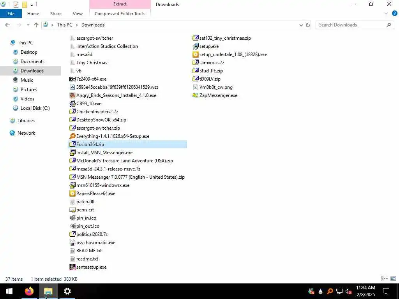Click the Angry Birds Seasons installer icon
399x299 pixels.
pos(72,95)
